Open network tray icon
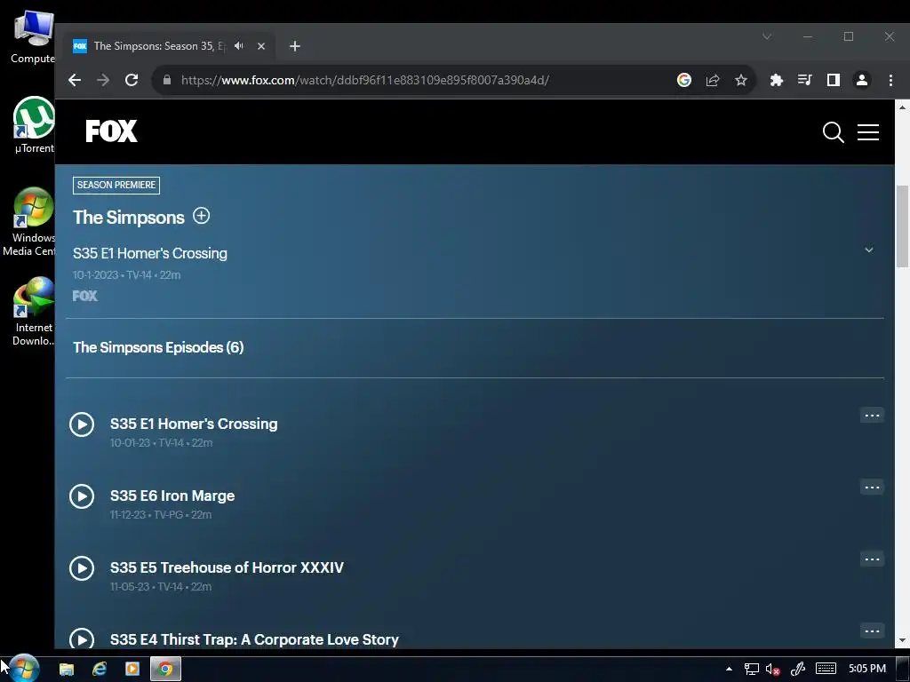 coord(752,669)
